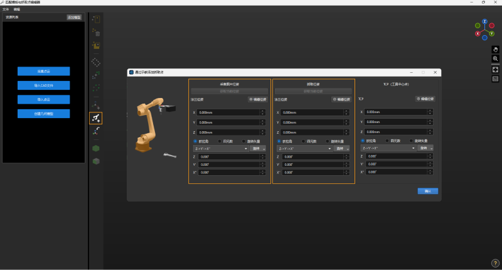Screen dimensions: 502x270
Task: Select the dotted diamond outline tool
Action: coord(96,62)
